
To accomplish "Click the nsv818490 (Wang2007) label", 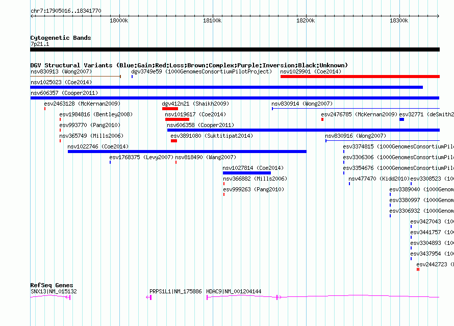I will point(206,157).
